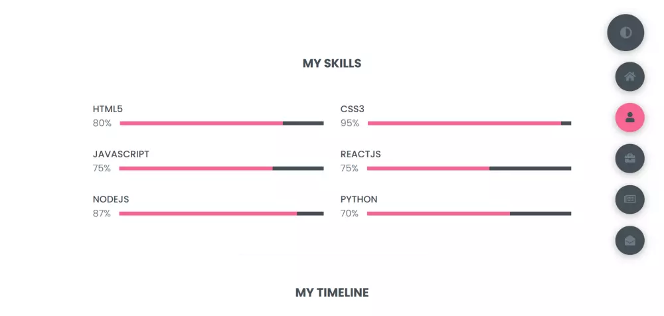
Task: Click the About person icon
Action: [629, 118]
